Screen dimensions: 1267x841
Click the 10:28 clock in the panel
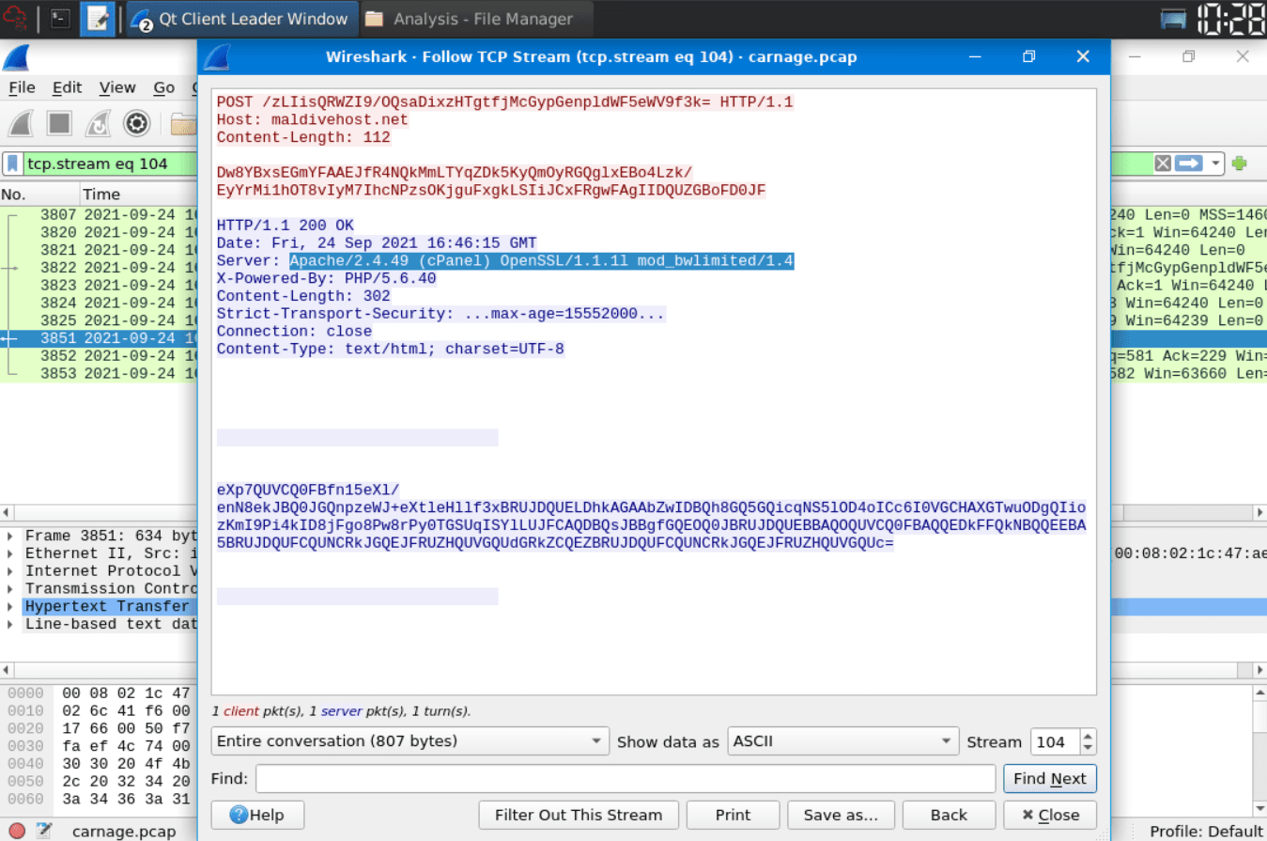pos(1232,18)
